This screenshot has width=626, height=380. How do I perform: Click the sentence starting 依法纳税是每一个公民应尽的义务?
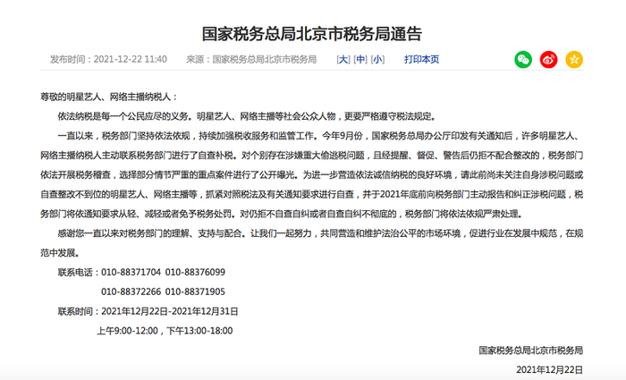tap(248, 116)
